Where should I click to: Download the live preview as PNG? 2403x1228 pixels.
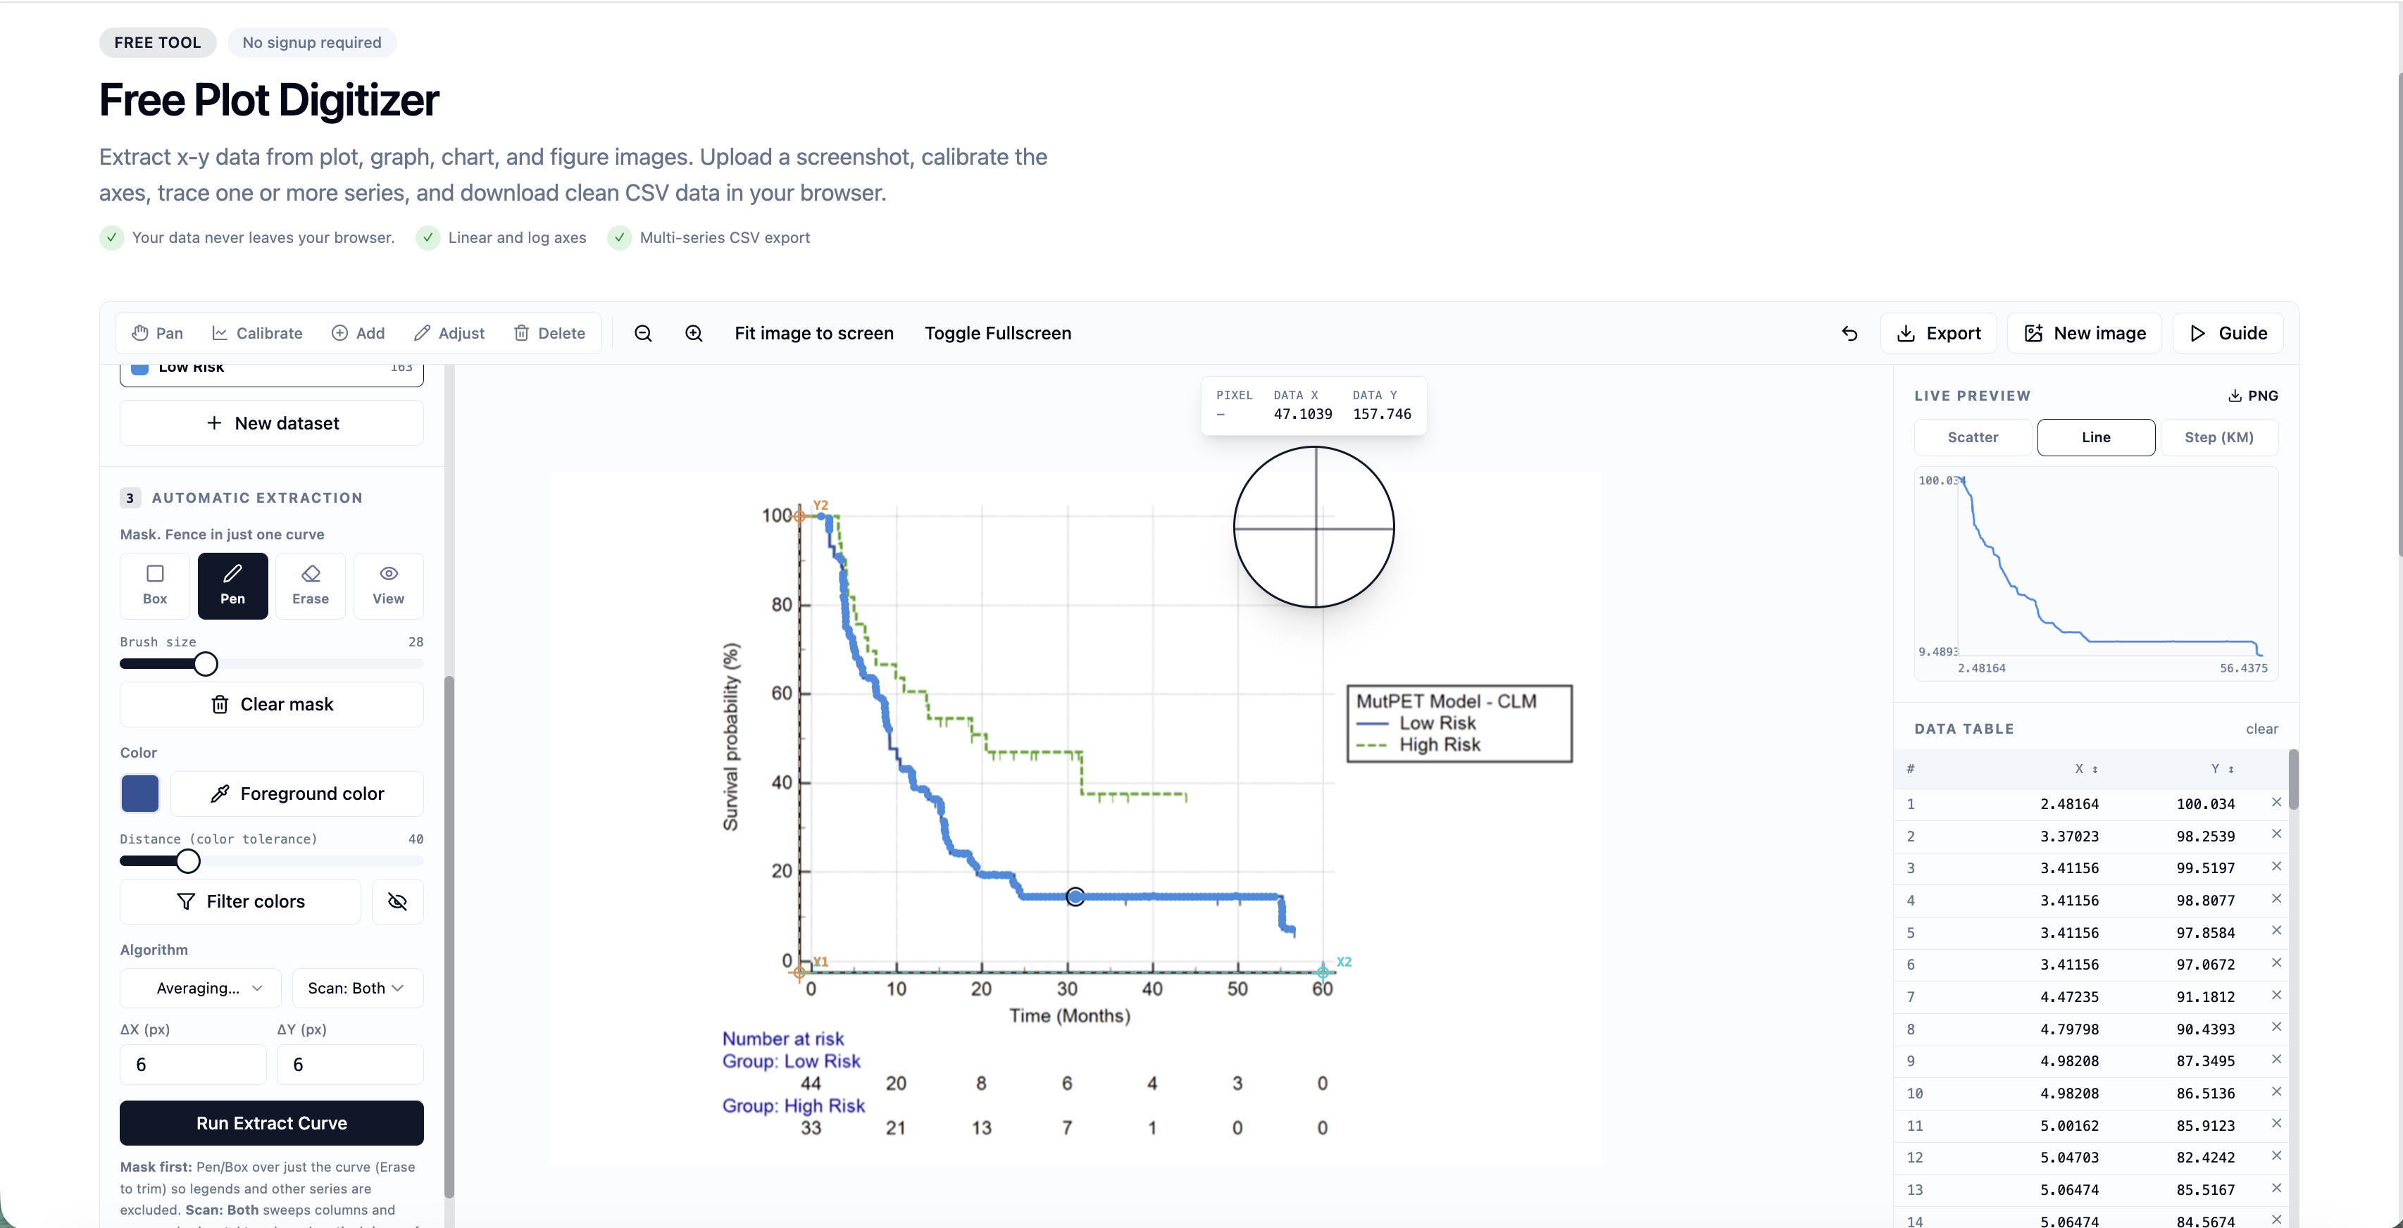pyautogui.click(x=2253, y=395)
